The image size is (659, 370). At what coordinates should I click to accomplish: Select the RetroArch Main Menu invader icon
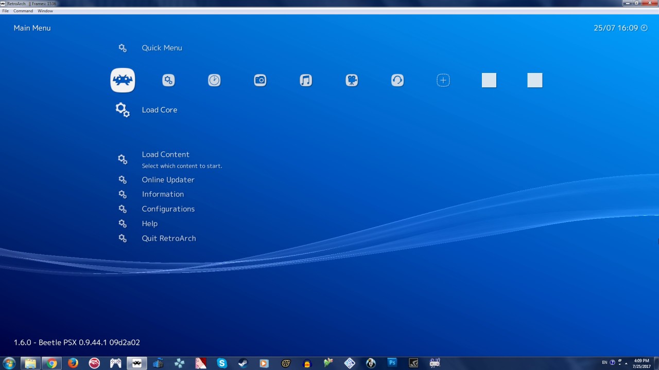[x=123, y=80]
